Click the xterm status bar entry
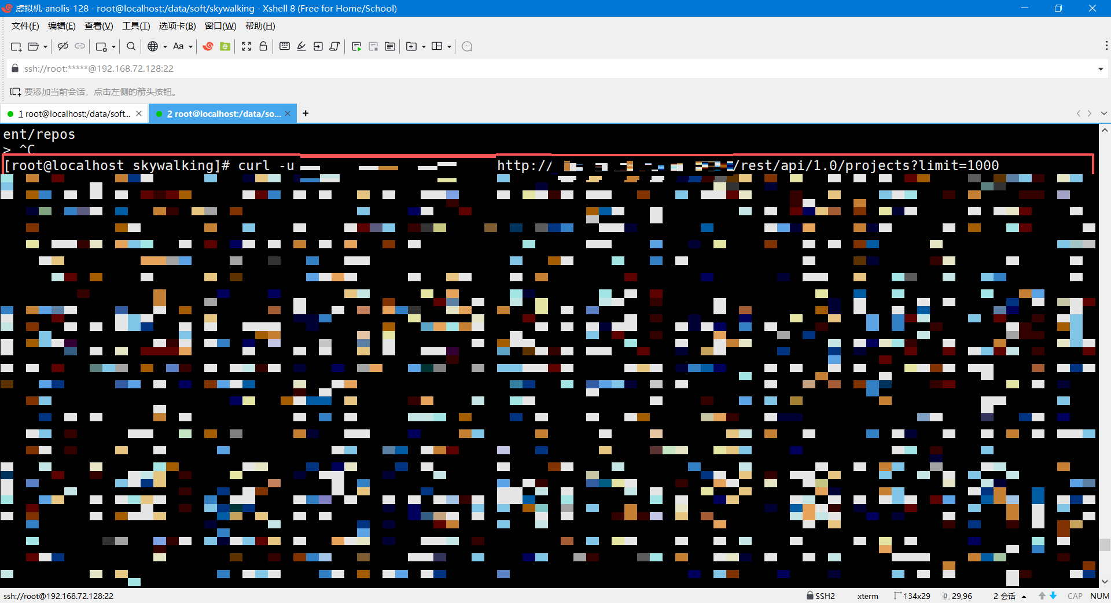1111x603 pixels. point(867,596)
